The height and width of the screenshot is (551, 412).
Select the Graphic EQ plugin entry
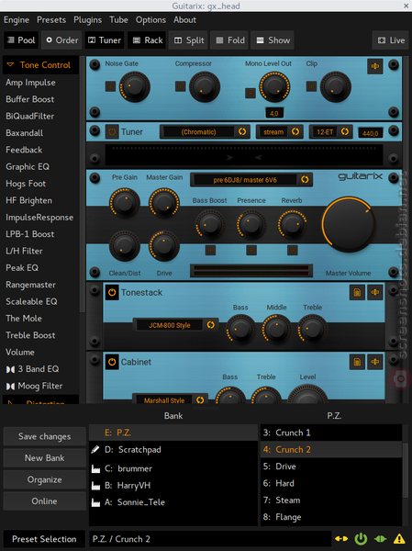(40, 167)
